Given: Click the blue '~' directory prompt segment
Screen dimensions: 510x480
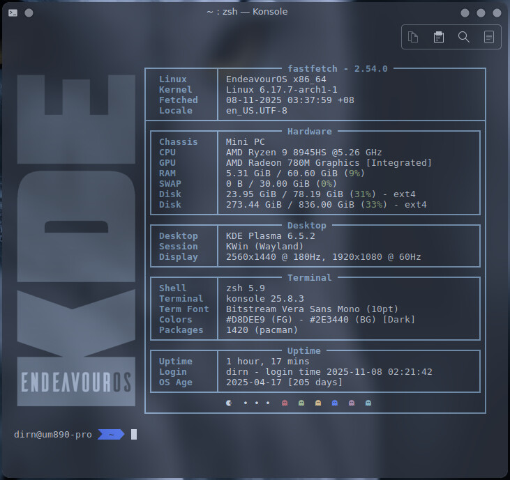Looking at the screenshot, I should click(111, 435).
